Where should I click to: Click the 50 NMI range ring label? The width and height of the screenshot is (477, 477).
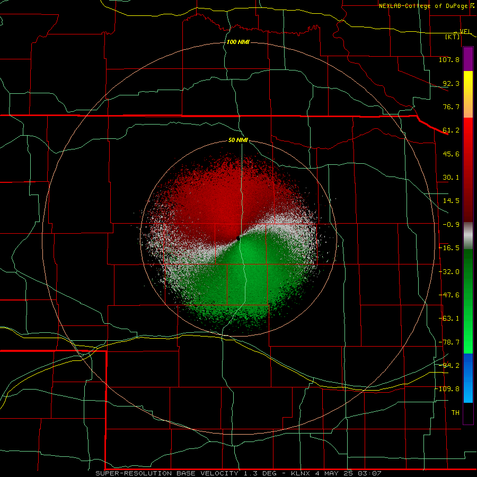(x=238, y=140)
